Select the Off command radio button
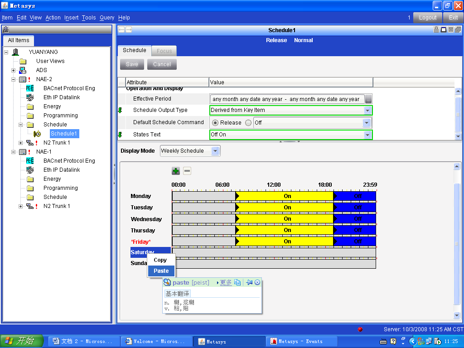The height and width of the screenshot is (348, 464). pyautogui.click(x=248, y=123)
